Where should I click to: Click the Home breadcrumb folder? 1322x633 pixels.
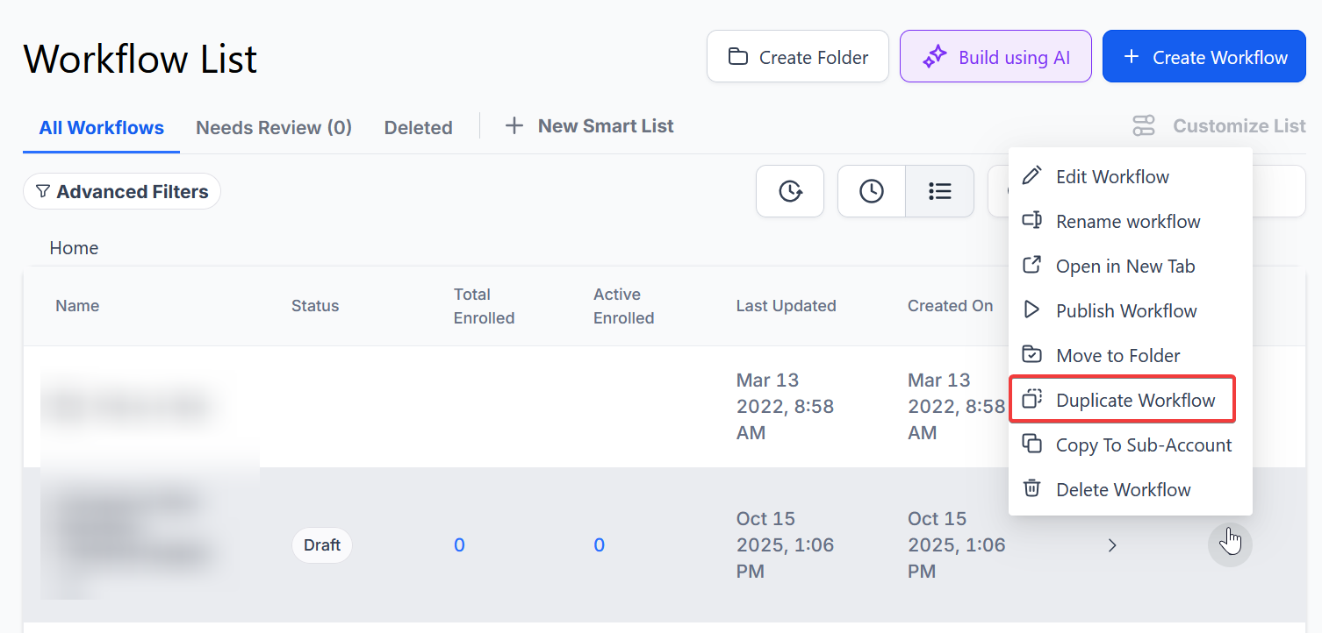click(x=74, y=248)
